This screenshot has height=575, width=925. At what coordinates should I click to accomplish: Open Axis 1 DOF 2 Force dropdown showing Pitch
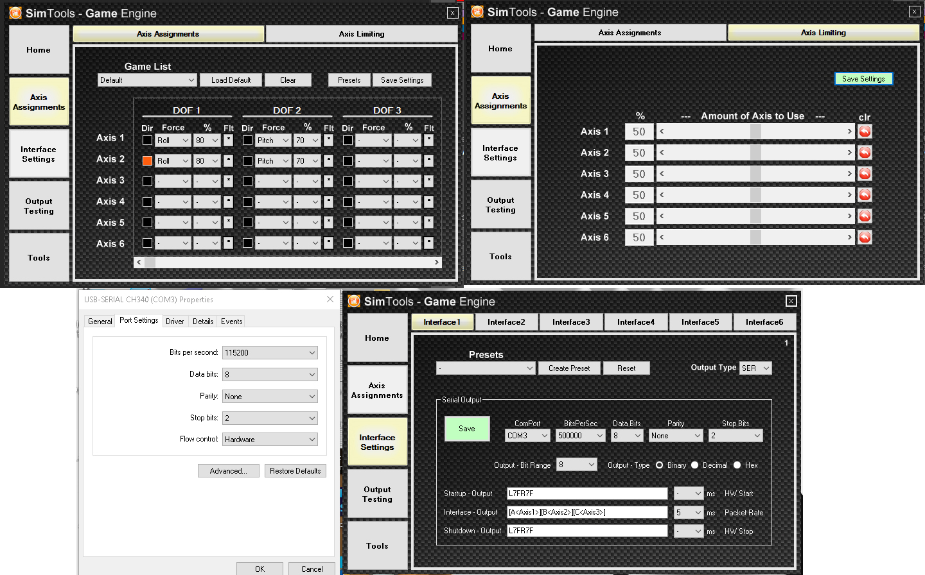pos(274,141)
